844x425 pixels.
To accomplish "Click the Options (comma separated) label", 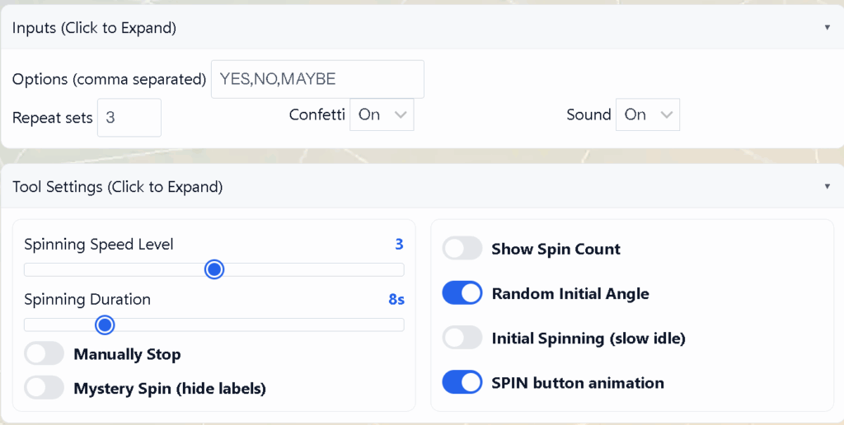I will pyautogui.click(x=109, y=79).
